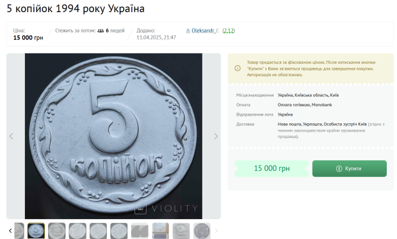Click the coin icon on the Купити button
The height and width of the screenshot is (239, 397).
click(x=339, y=169)
